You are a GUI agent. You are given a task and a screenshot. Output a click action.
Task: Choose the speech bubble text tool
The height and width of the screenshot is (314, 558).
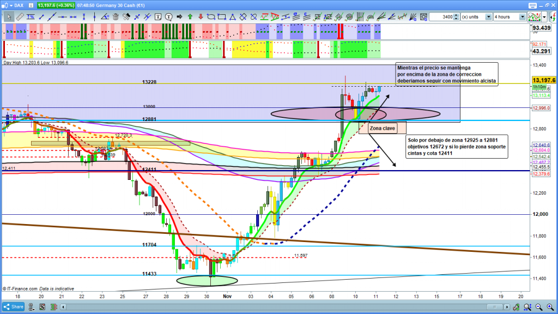pos(168,17)
